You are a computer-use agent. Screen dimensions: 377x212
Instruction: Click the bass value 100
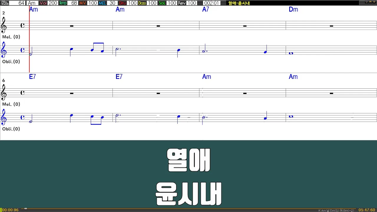point(152,3)
